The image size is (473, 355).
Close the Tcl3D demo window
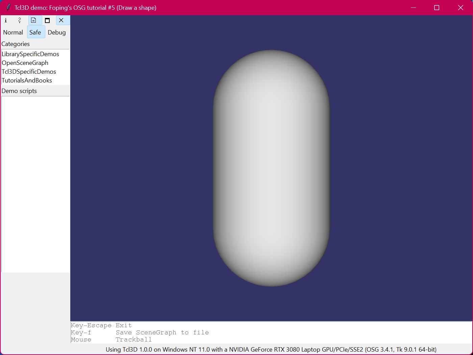[460, 7]
